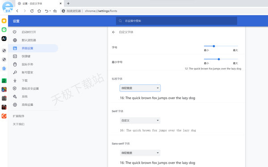Image resolution: width=268 pixels, height=167 pixels.
Task: Go back to the previous page in toolbar
Action: tap(17, 11)
